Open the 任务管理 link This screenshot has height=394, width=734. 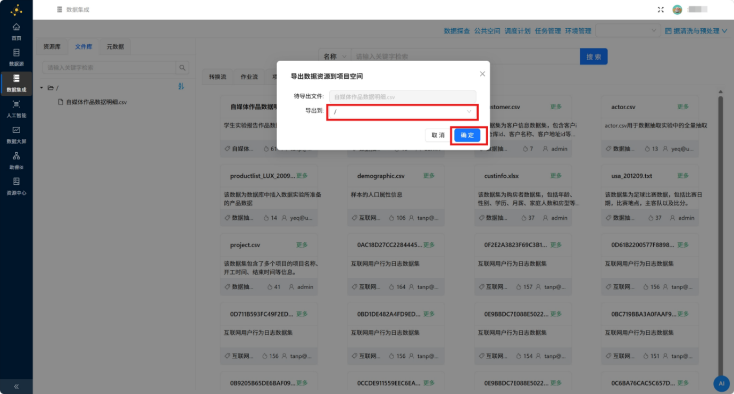pyautogui.click(x=548, y=31)
